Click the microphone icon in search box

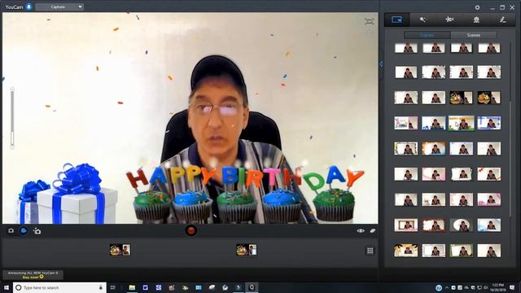point(101,287)
